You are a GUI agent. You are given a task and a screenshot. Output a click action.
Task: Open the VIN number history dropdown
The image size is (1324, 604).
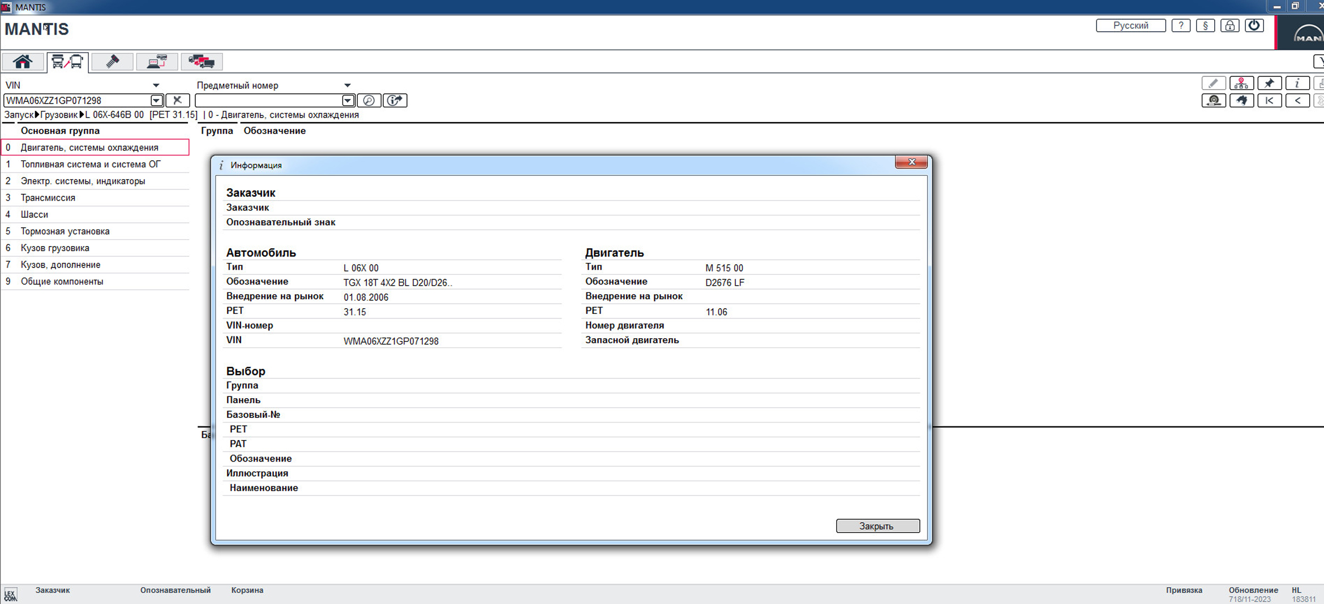click(156, 100)
